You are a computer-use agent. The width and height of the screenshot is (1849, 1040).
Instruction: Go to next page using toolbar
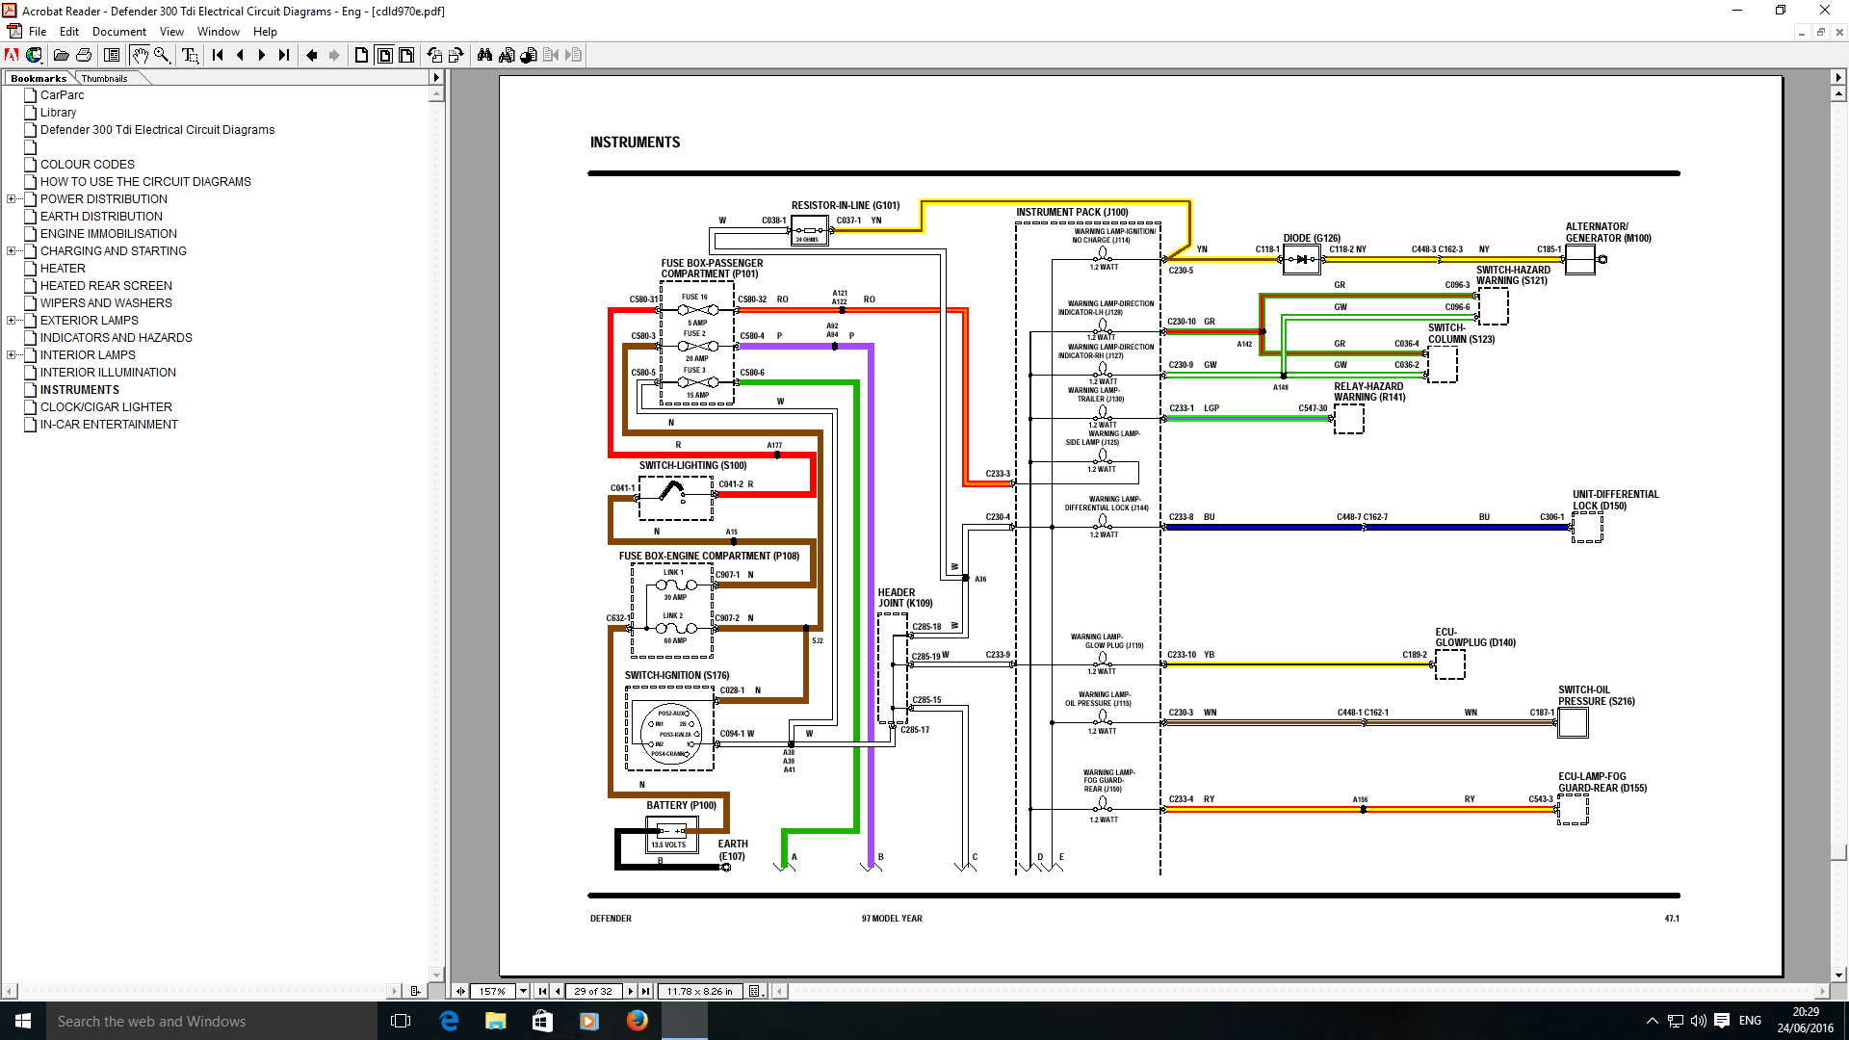point(262,55)
